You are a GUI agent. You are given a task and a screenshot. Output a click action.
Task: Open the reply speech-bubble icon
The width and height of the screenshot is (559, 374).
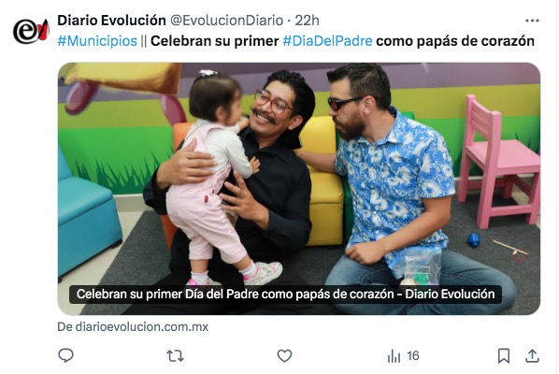point(66,355)
